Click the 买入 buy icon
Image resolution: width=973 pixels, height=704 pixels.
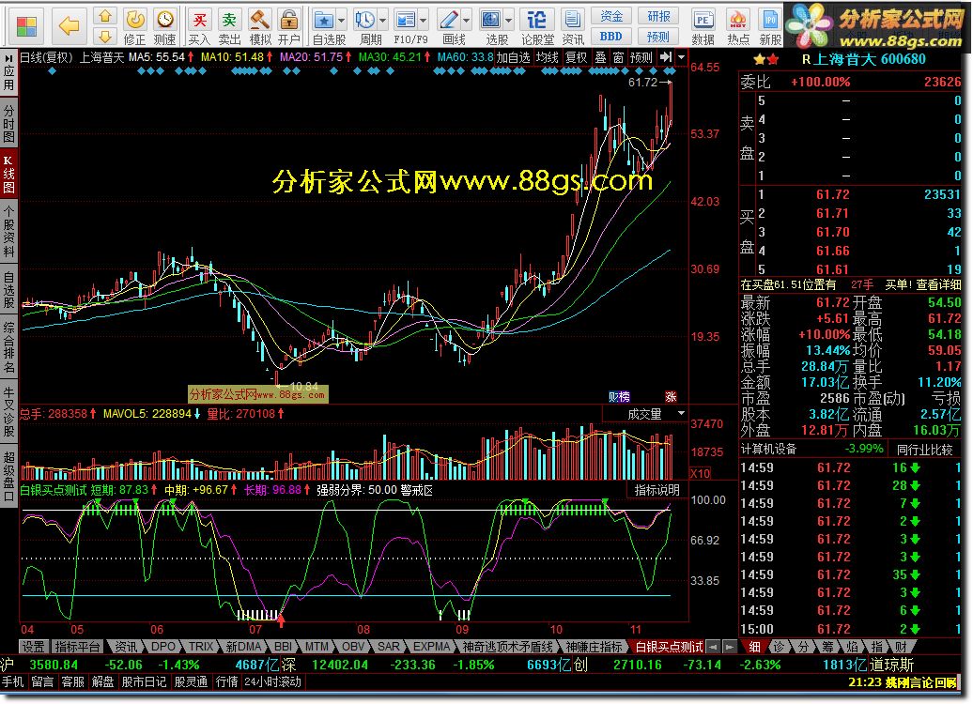click(199, 27)
